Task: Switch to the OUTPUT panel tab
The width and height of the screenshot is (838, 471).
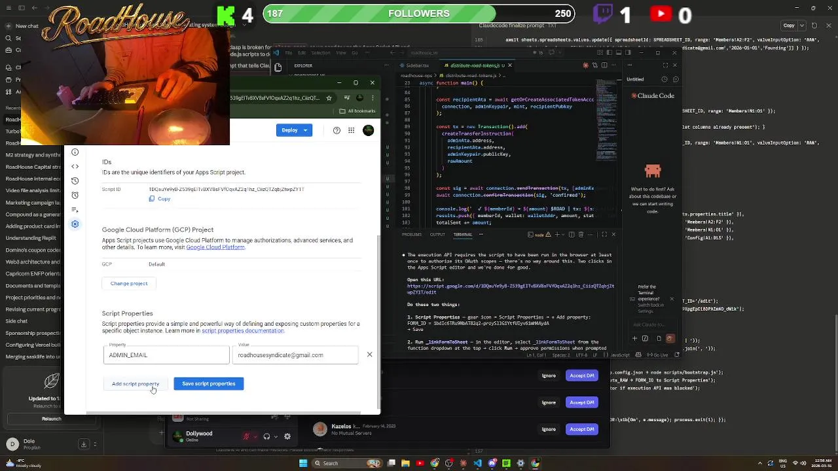Action: point(437,234)
